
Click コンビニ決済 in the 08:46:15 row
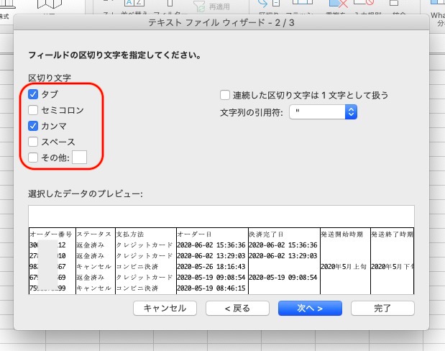[137, 288]
